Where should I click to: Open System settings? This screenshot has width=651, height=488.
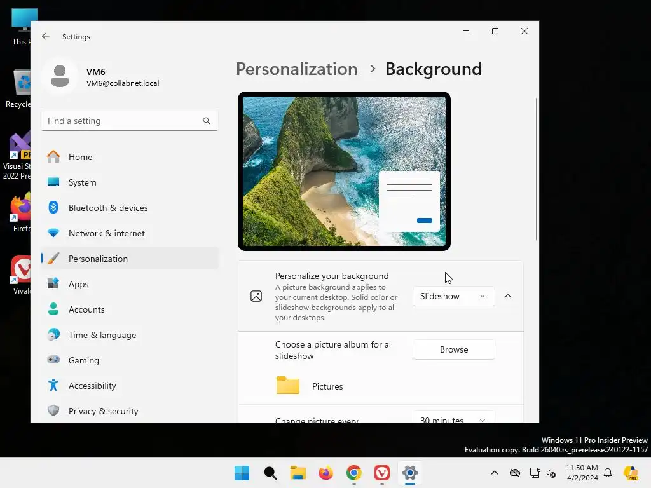click(x=130, y=182)
